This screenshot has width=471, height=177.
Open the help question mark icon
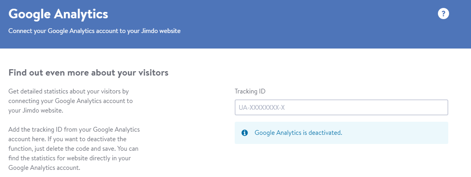coord(444,14)
